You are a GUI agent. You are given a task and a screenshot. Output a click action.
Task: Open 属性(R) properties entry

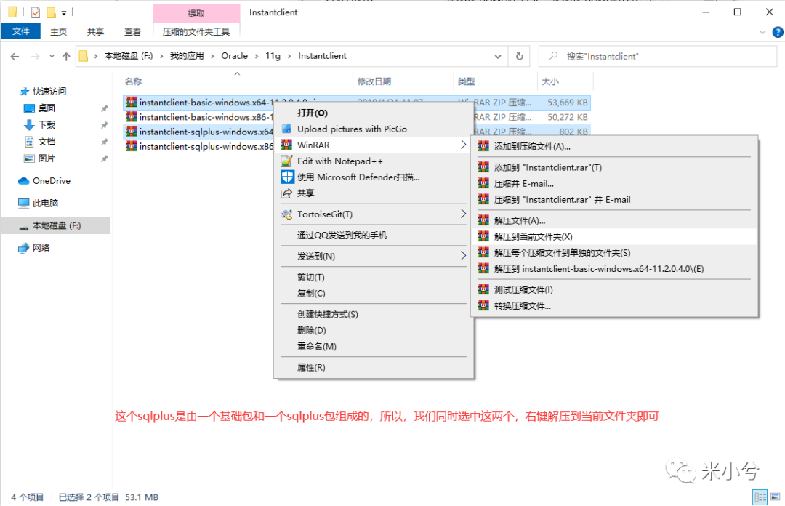[x=374, y=367]
